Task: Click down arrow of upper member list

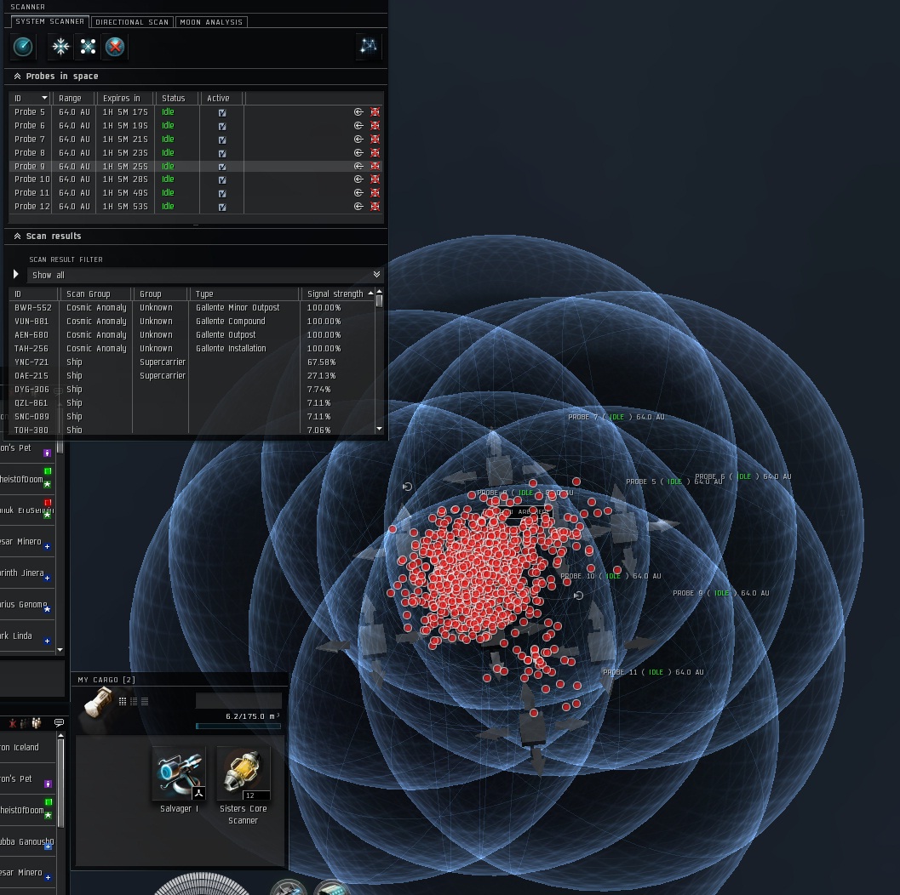Action: (x=60, y=650)
